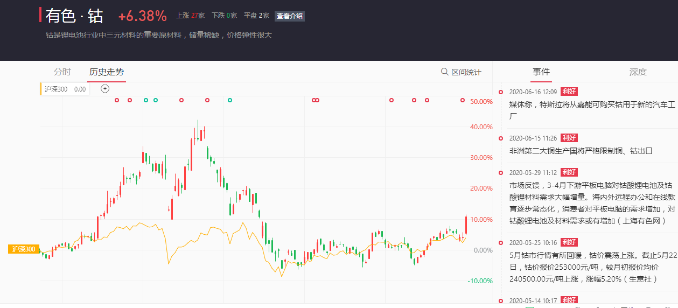Screen dimensions: 678x308
Task: Click the 查看介绍 button
Action: point(290,16)
